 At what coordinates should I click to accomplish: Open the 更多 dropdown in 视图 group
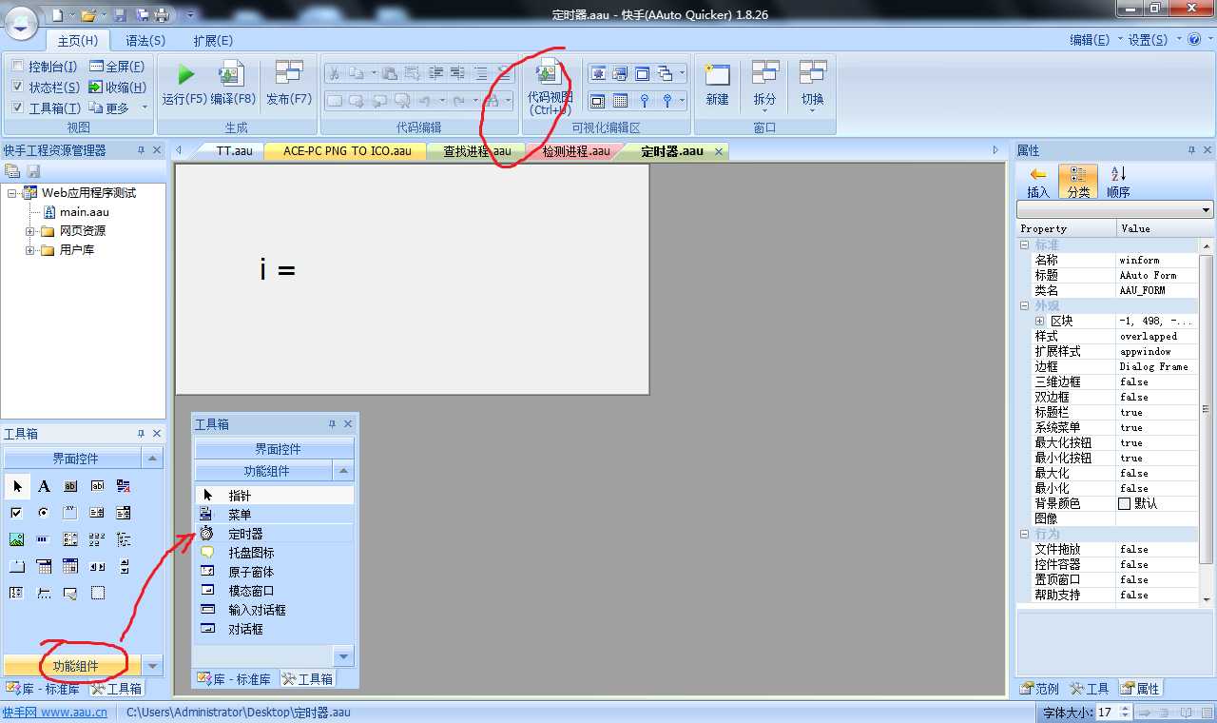coord(119,108)
